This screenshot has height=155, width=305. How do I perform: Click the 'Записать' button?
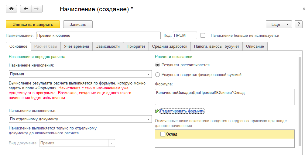tap(78, 24)
